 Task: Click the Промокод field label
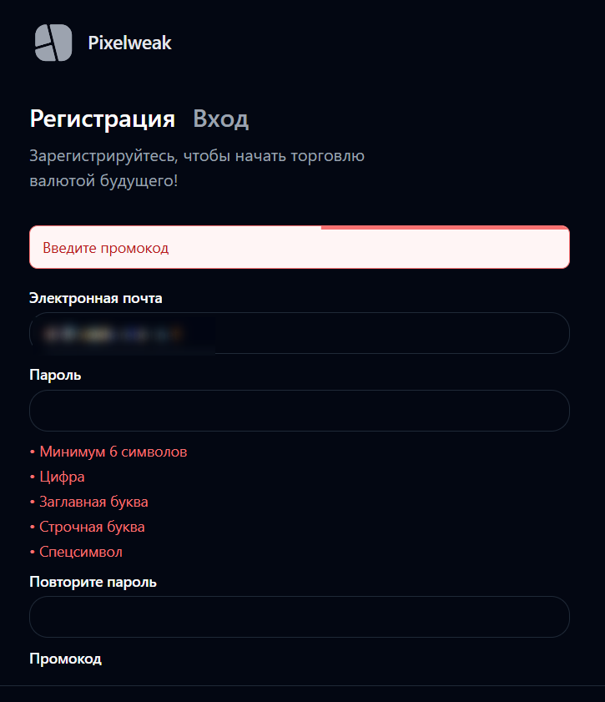pos(65,659)
